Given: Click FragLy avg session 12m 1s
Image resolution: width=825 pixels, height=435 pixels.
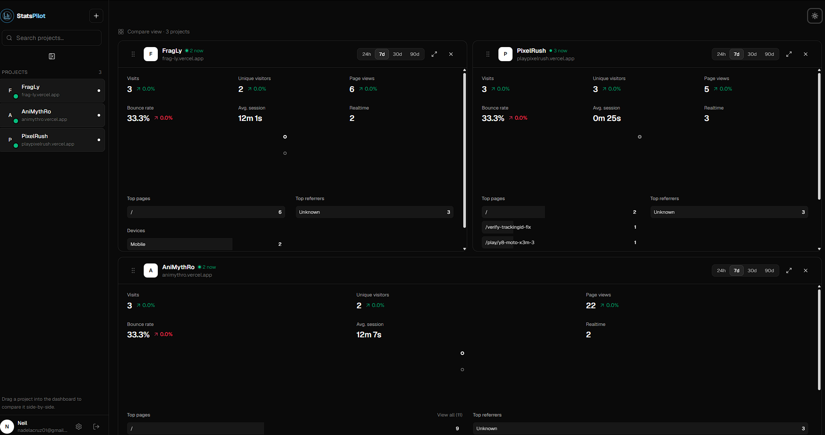Looking at the screenshot, I should [x=250, y=118].
